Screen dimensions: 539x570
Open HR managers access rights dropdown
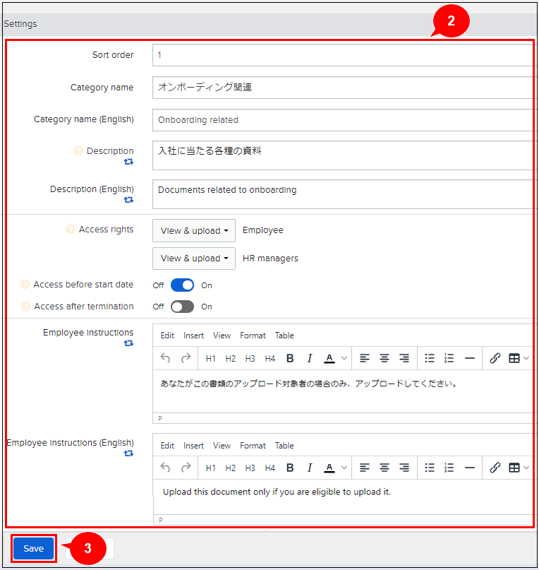click(x=194, y=259)
